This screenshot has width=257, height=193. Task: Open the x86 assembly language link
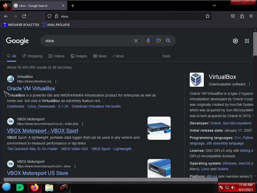[x=225, y=143]
